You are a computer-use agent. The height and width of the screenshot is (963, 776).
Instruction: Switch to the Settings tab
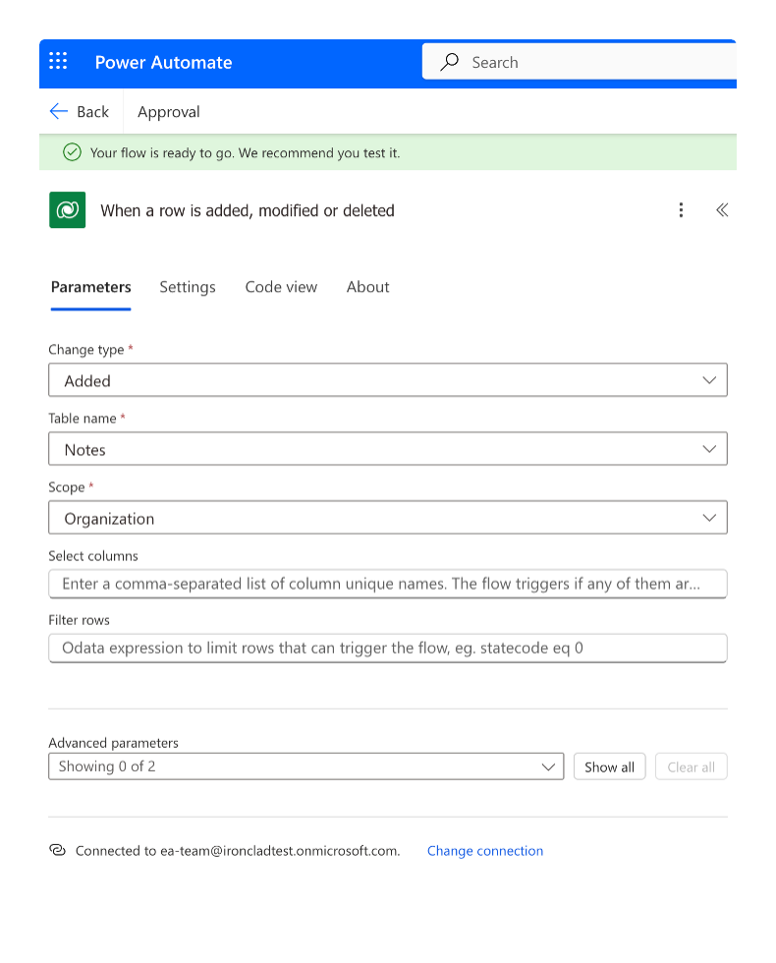(188, 287)
